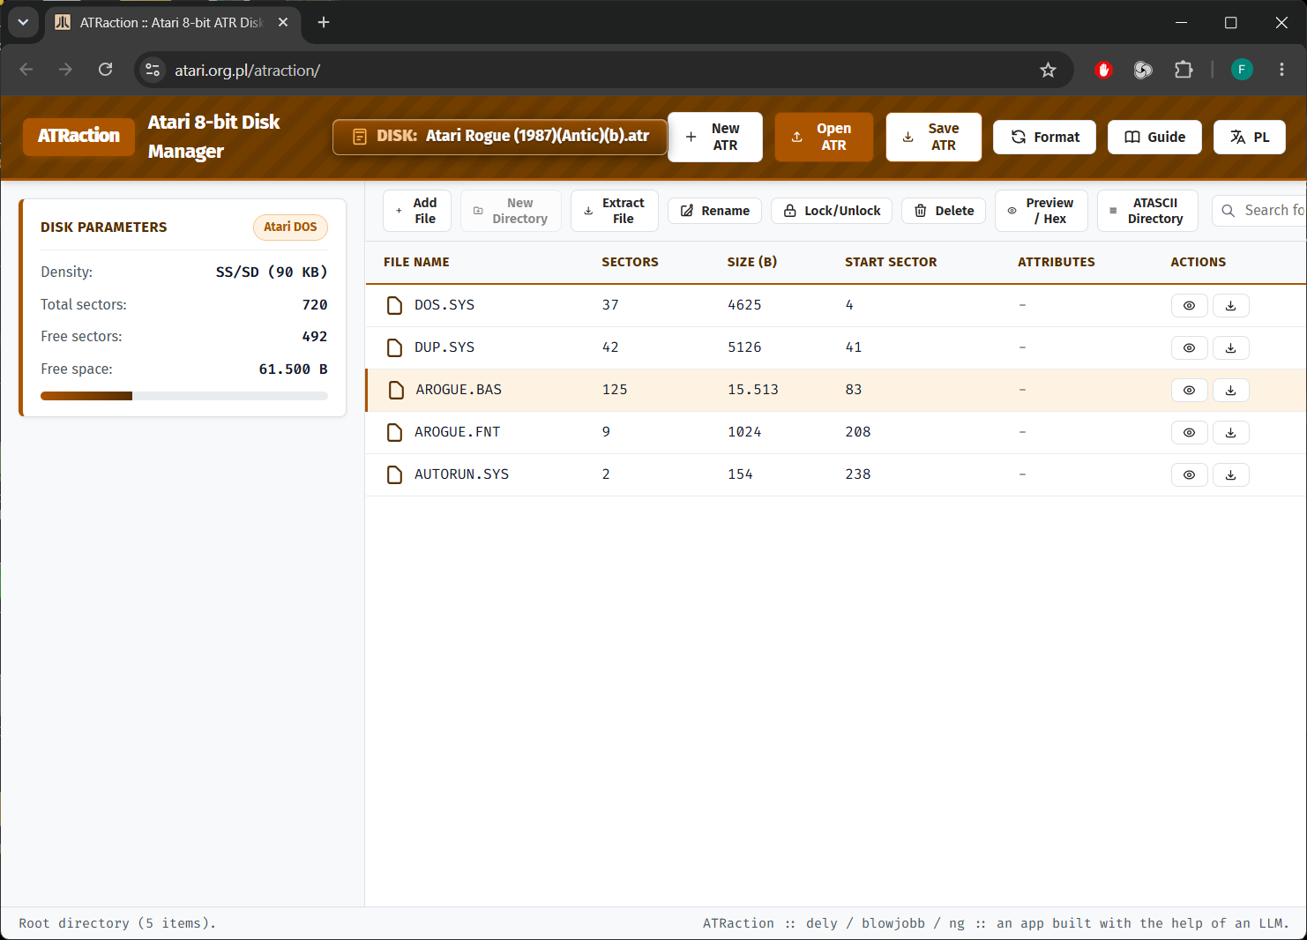Download AROGUE.FNT using its row download icon
Image resolution: width=1307 pixels, height=940 pixels.
point(1231,432)
